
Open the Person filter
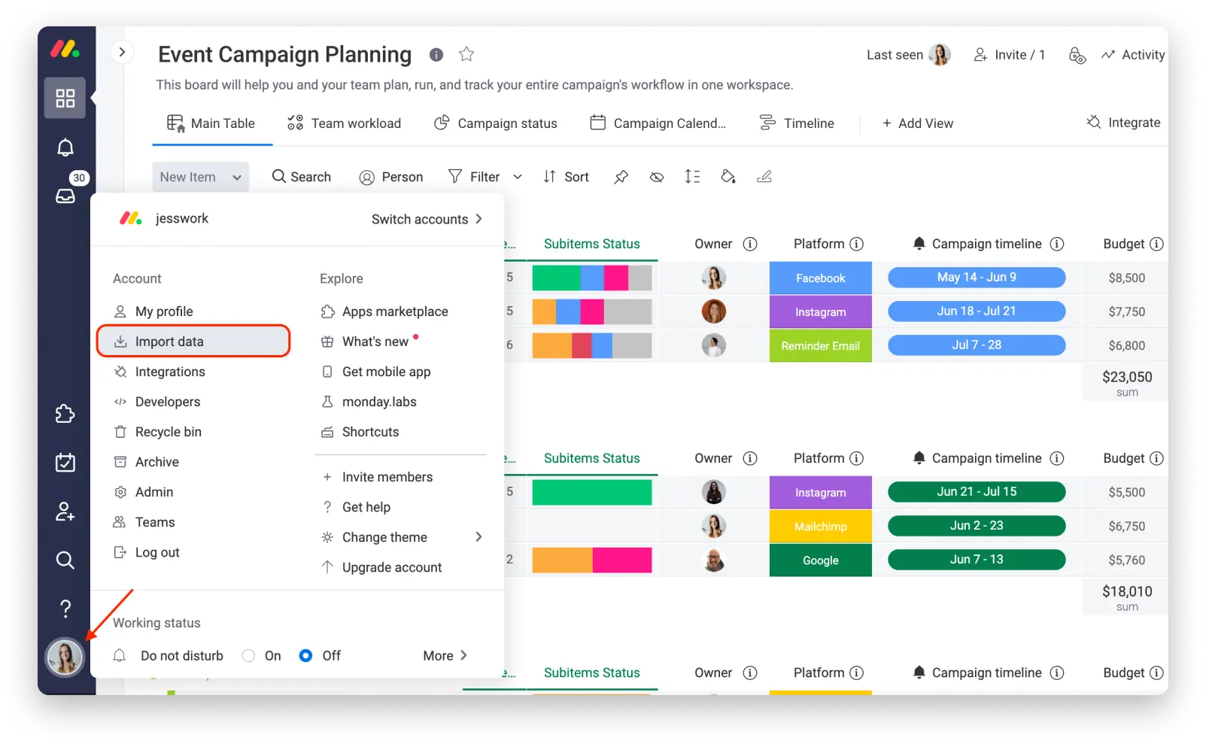[391, 177]
